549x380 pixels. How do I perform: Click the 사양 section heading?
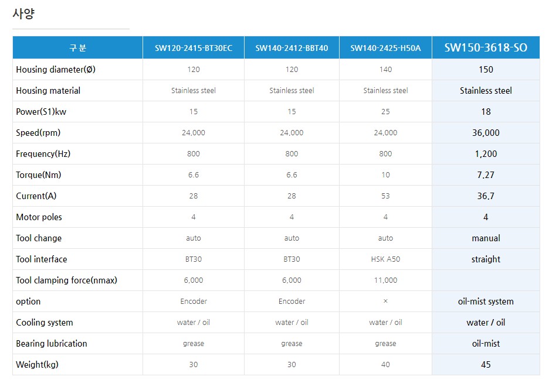coord(23,14)
